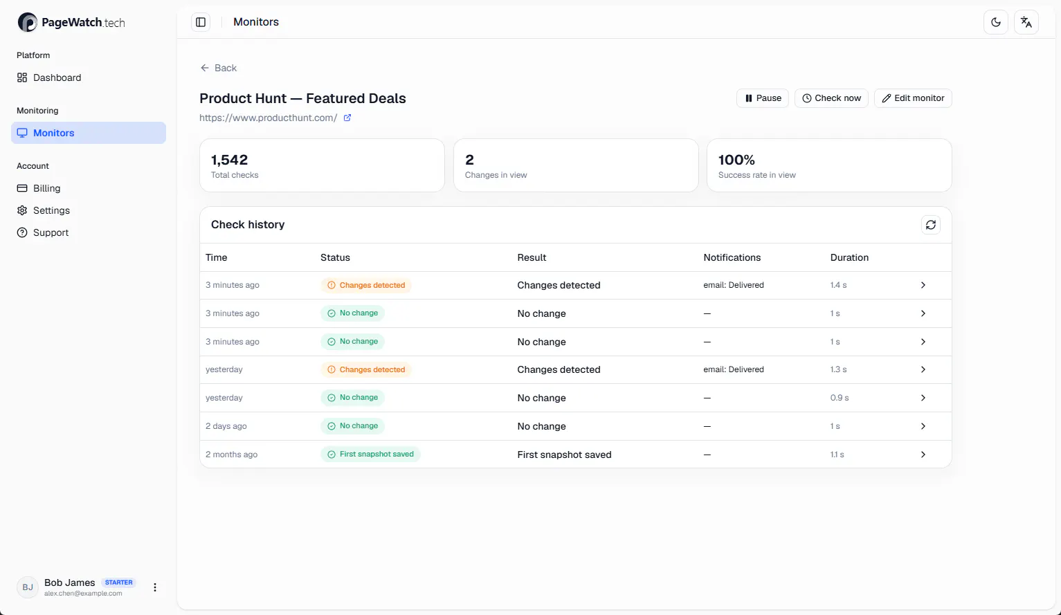1061x615 pixels.
Task: Click the Product Hunt — Featured Deals heading
Action: (302, 98)
